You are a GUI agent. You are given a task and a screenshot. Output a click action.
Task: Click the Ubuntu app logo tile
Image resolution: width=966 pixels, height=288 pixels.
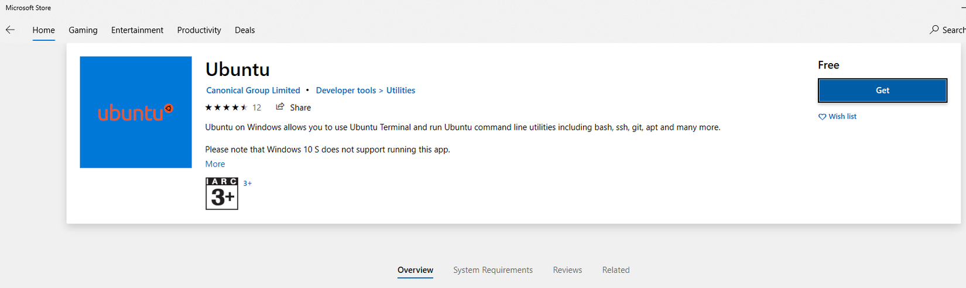tap(136, 112)
